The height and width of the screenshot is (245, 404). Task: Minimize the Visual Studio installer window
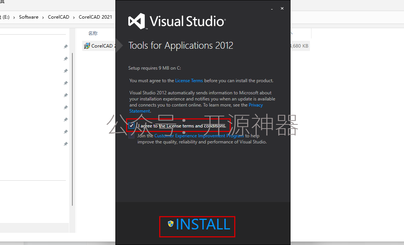click(x=272, y=9)
